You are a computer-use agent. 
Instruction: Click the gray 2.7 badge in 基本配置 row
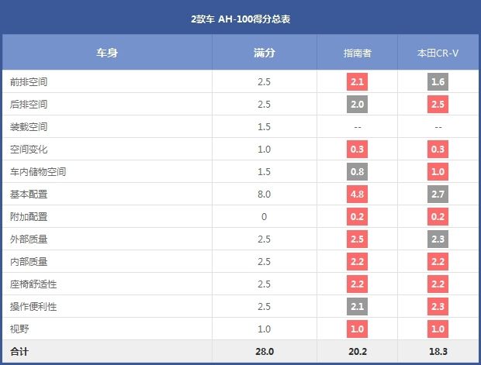coord(438,194)
